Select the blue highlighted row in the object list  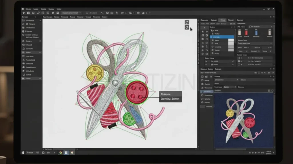point(222,37)
